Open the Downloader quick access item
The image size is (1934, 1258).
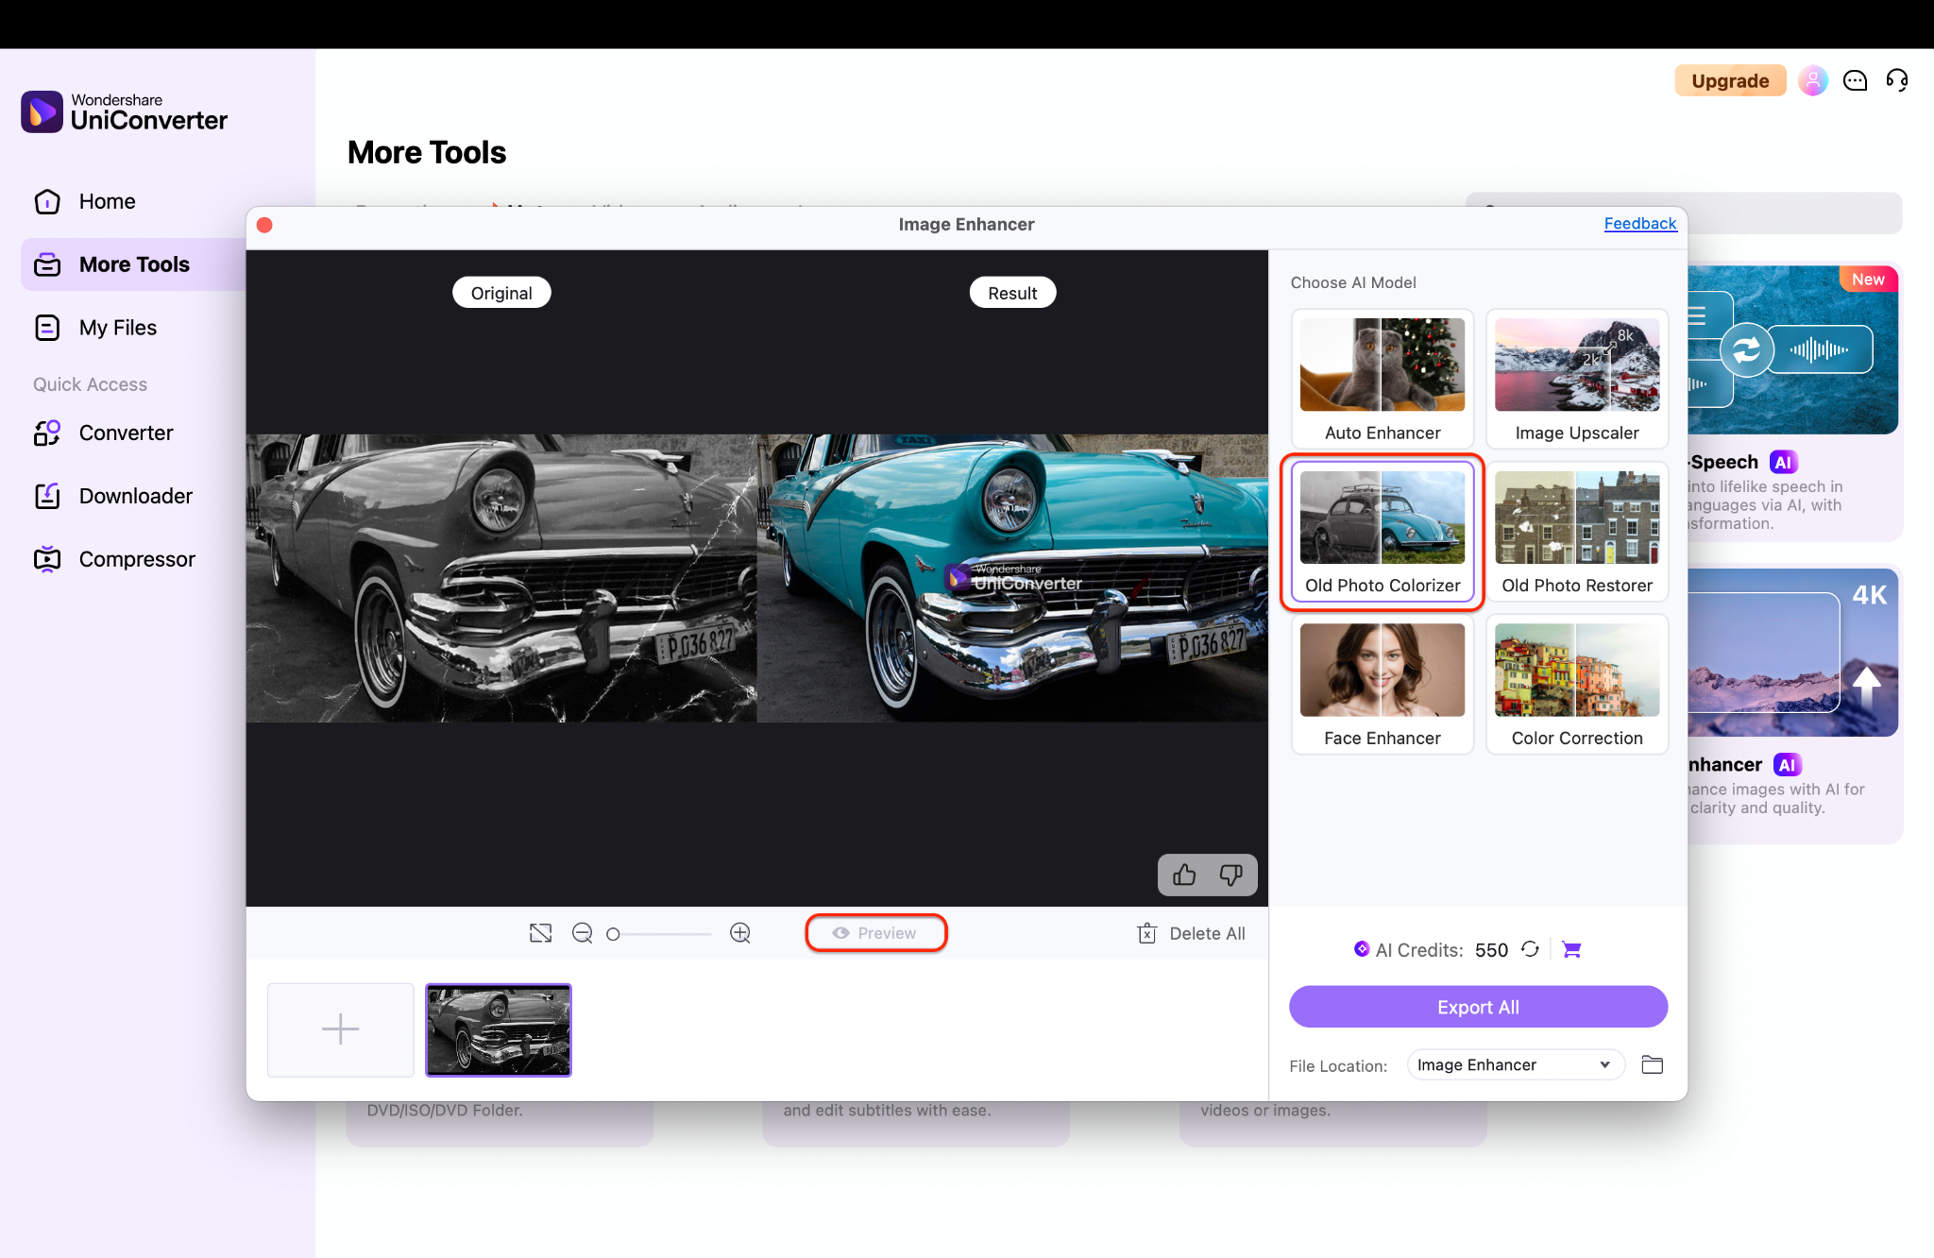(x=113, y=496)
